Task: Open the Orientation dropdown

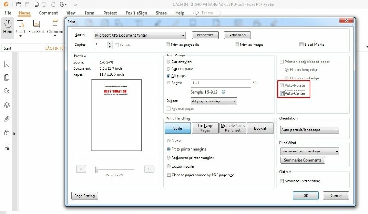Action: click(310, 130)
